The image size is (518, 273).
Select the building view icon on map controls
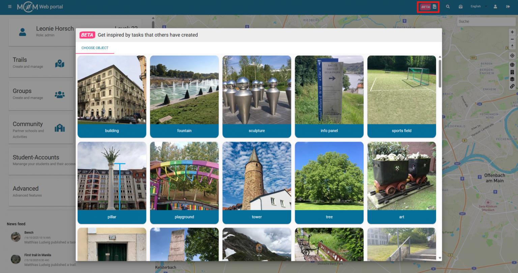(x=512, y=71)
